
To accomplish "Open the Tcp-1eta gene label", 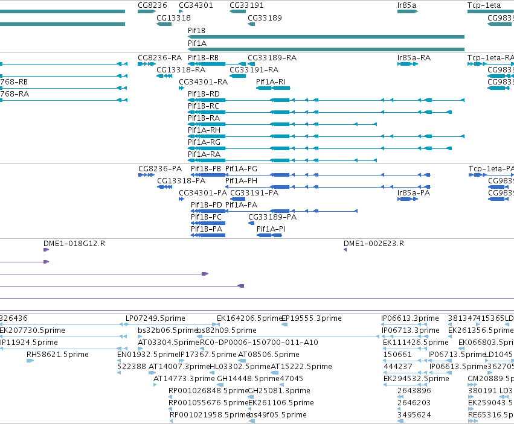I will [x=484, y=5].
